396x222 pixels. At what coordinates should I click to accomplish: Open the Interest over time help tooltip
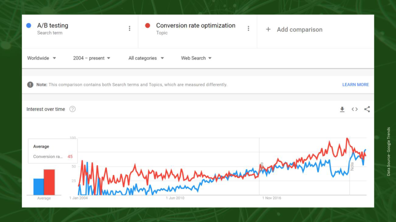[72, 109]
